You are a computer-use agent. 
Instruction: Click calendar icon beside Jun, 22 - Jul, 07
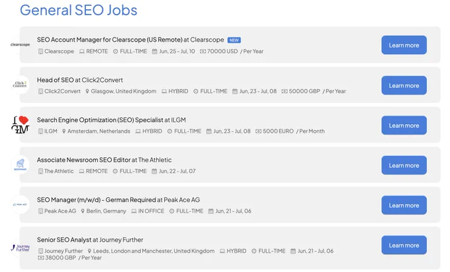pyautogui.click(x=154, y=171)
